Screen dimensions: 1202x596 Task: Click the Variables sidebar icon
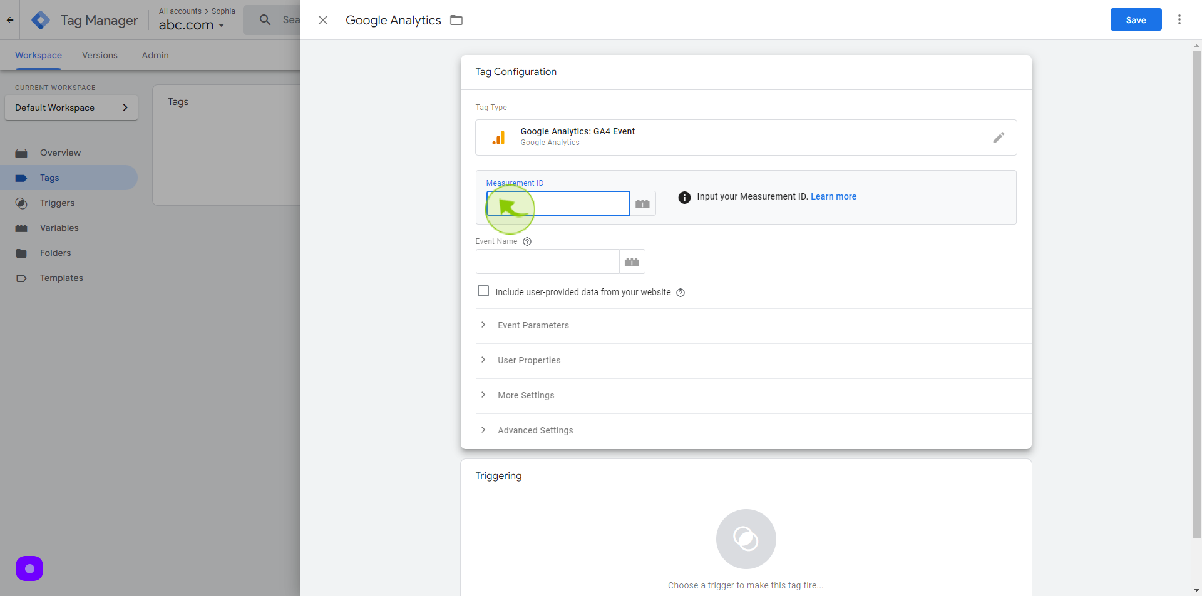pos(21,228)
